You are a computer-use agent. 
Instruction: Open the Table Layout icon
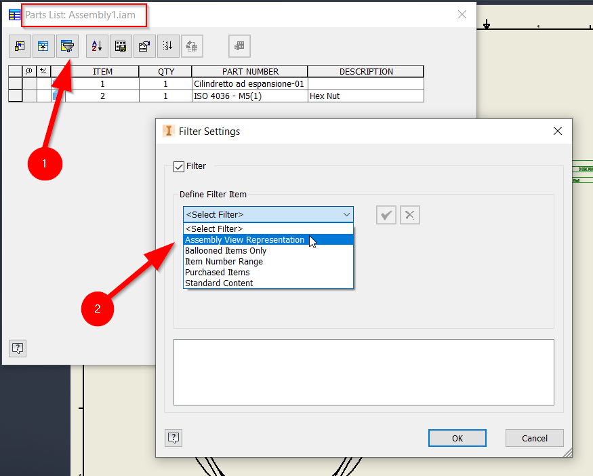144,45
